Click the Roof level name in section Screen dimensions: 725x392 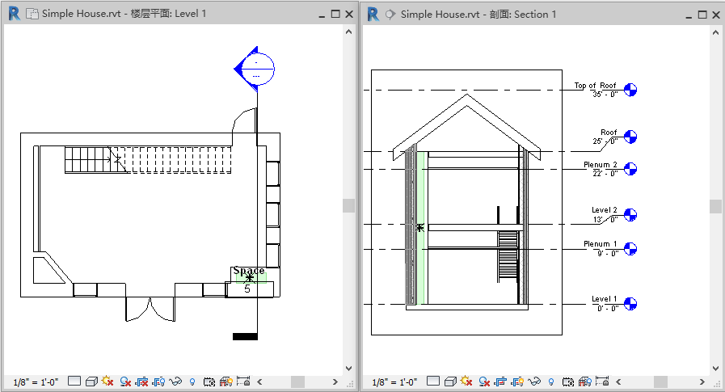tap(609, 133)
